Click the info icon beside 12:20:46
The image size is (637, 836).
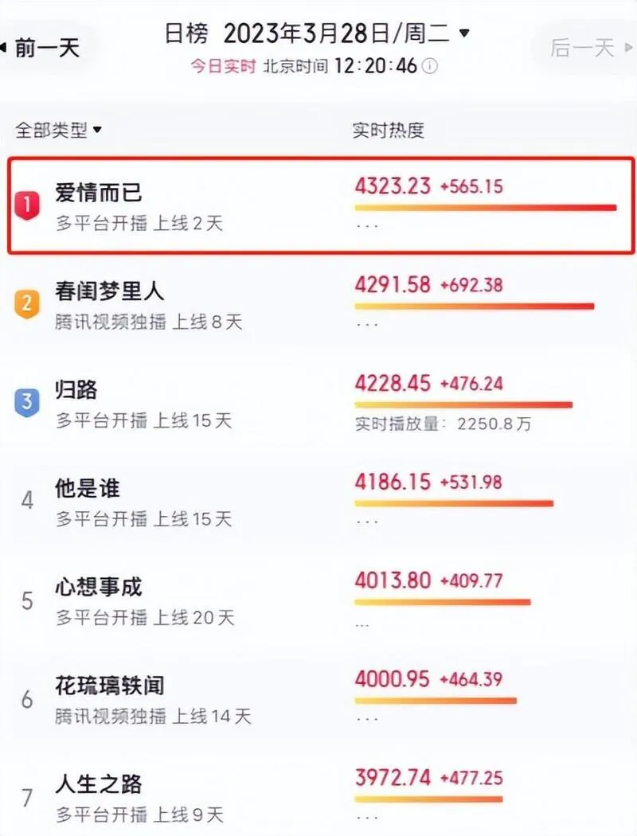[430, 66]
